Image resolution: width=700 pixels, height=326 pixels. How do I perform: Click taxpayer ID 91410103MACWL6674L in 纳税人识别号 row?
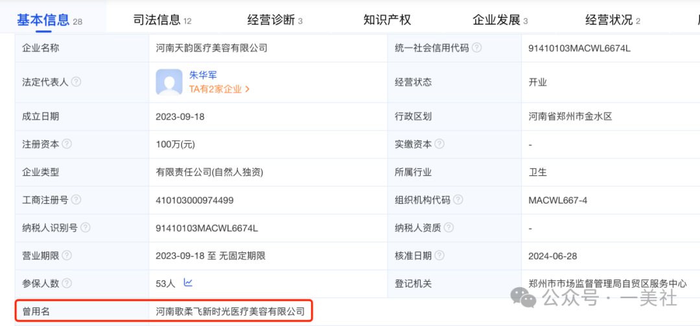coord(207,228)
